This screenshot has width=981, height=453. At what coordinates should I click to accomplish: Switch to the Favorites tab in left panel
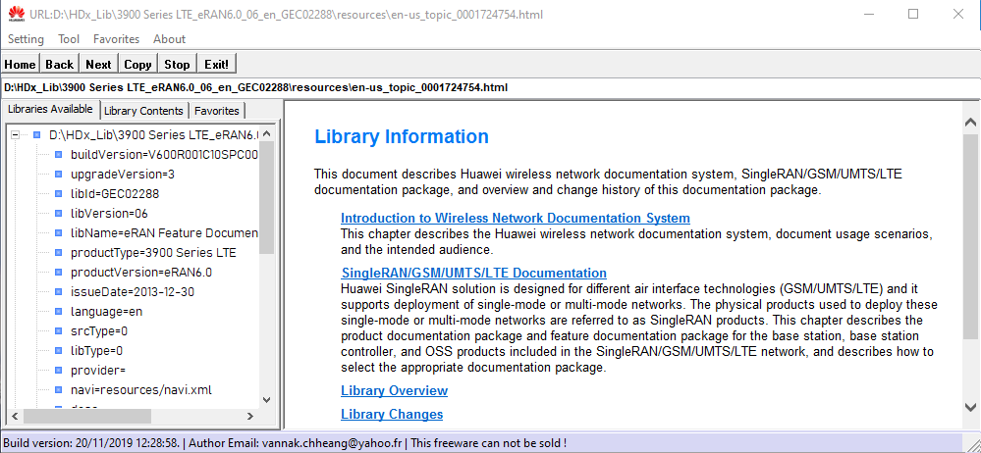pyautogui.click(x=216, y=111)
